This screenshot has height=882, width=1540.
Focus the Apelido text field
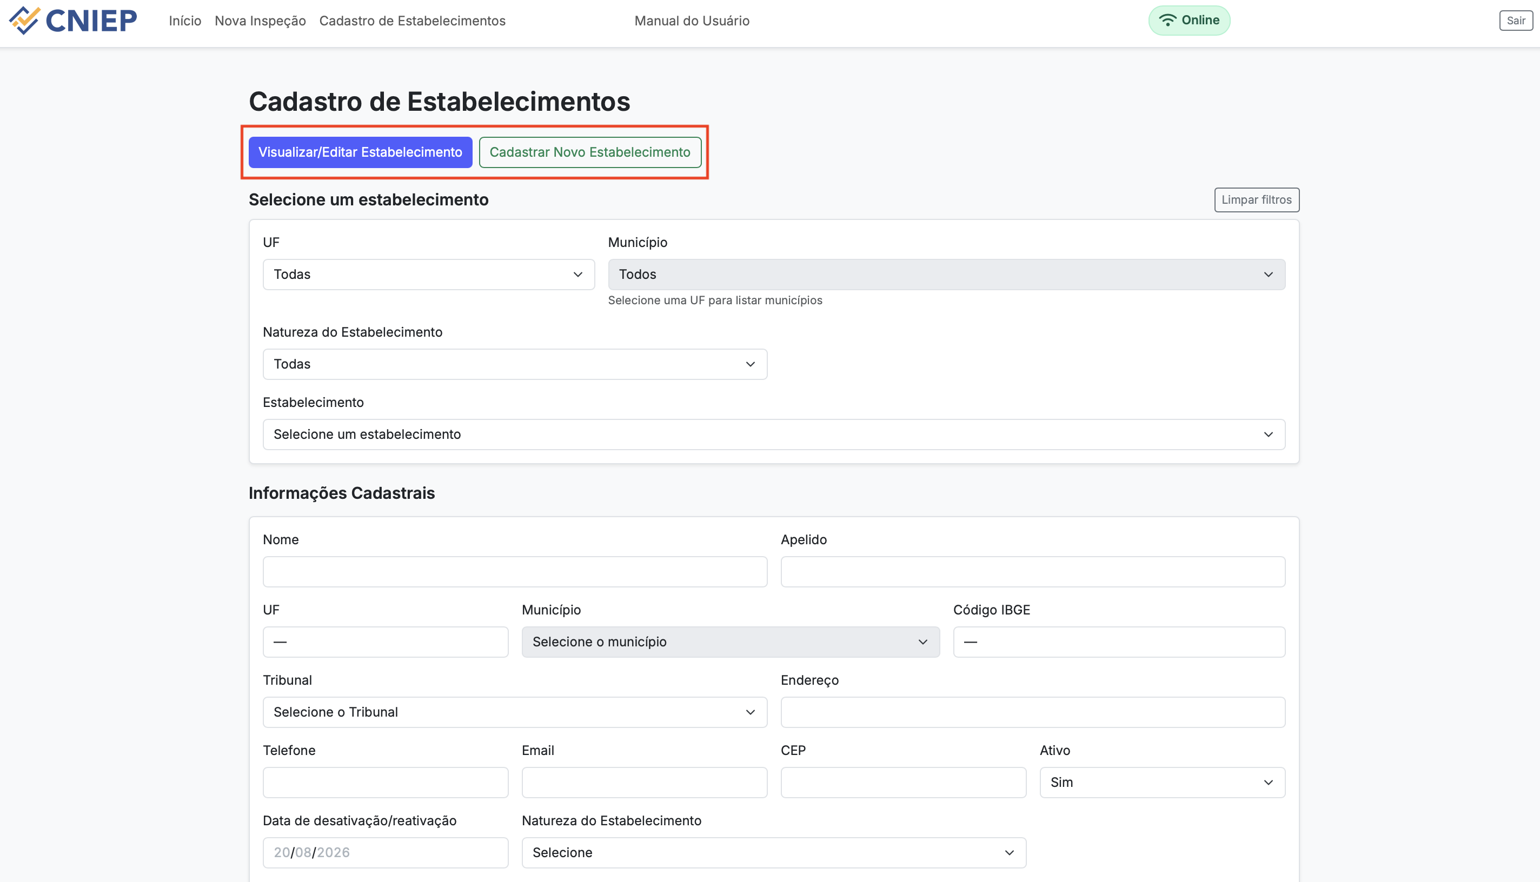tap(1033, 572)
